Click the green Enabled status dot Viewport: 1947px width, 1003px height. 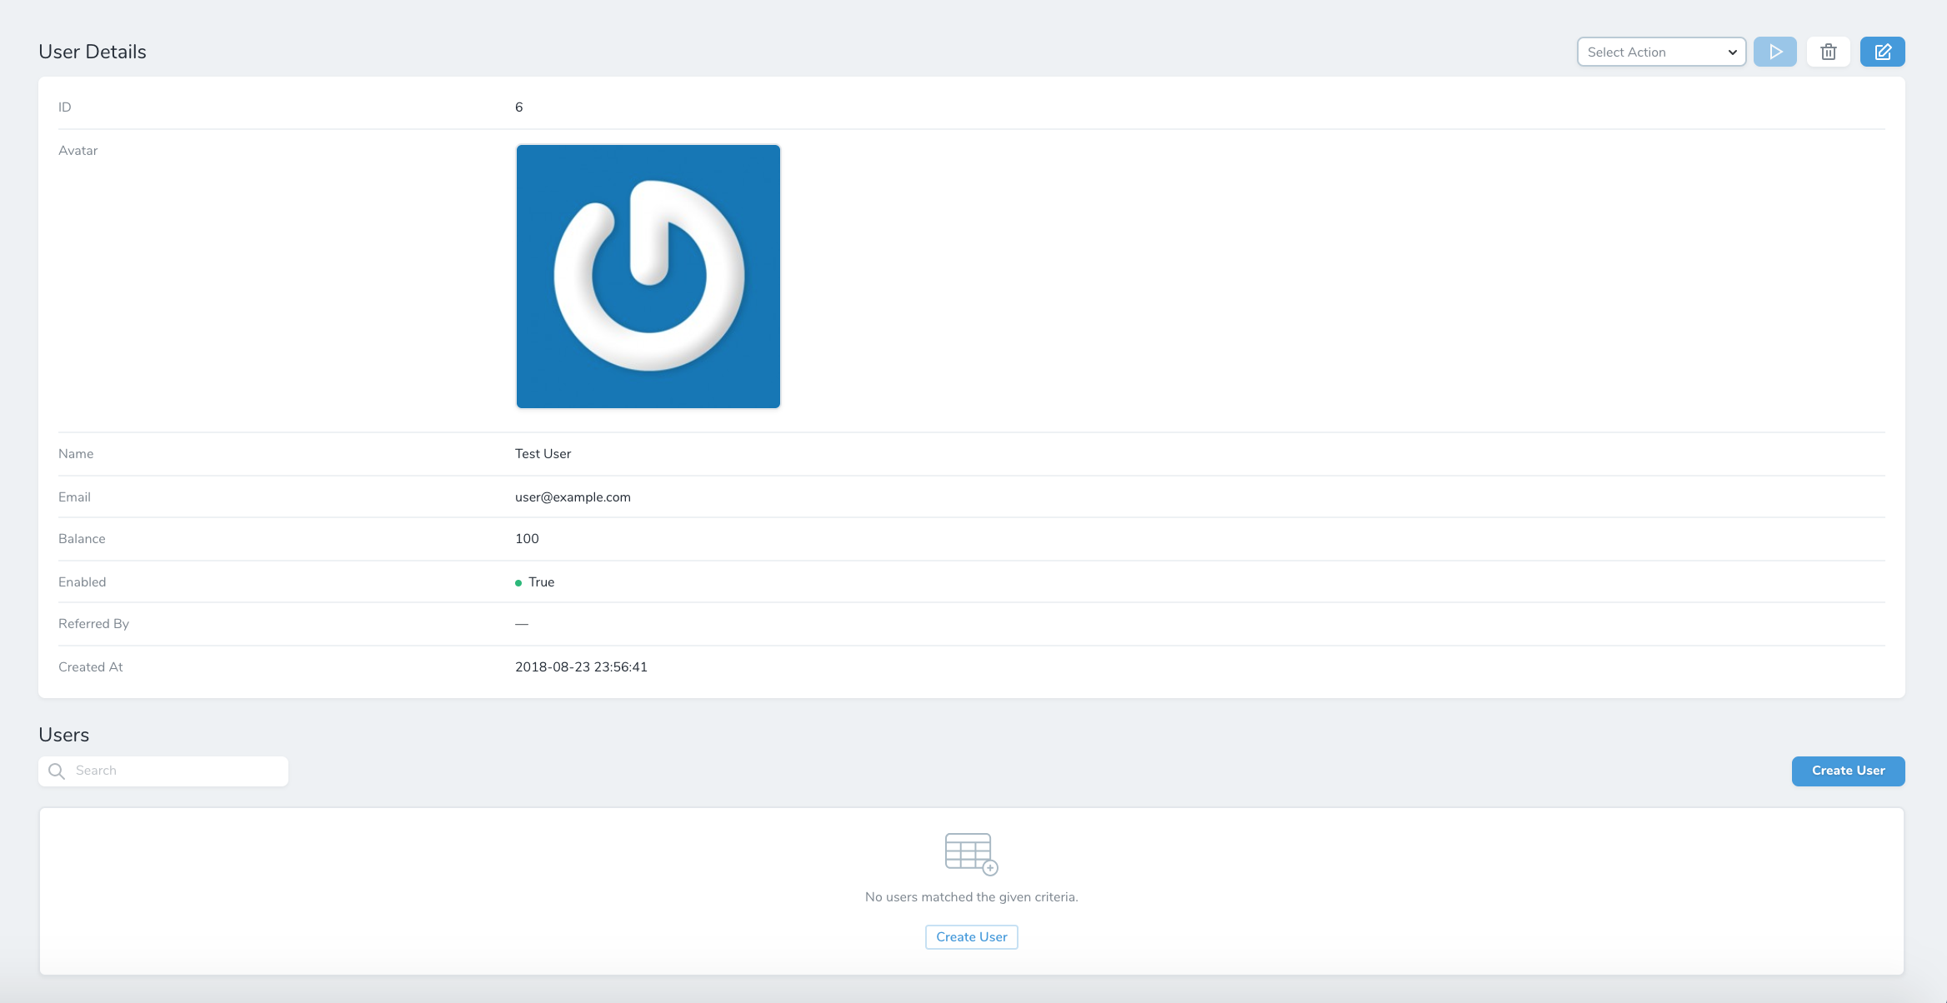[x=520, y=581]
